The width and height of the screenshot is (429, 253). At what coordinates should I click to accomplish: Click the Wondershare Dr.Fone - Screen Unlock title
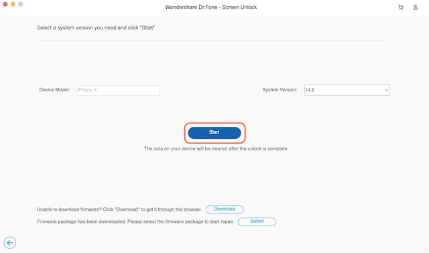(211, 7)
